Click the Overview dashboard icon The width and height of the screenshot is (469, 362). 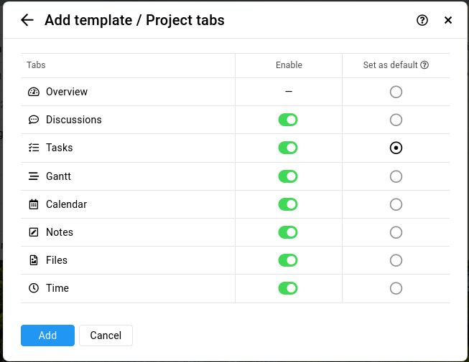[x=34, y=92]
